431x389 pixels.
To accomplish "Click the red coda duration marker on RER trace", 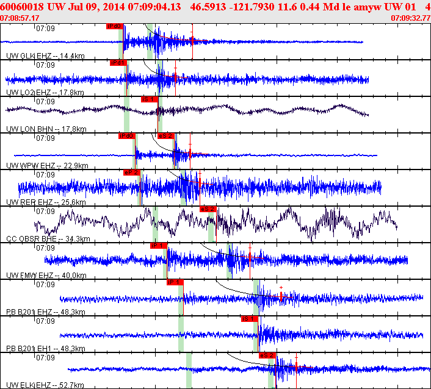I will [x=200, y=184].
